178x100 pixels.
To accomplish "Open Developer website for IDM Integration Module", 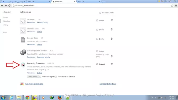I will [44, 57].
